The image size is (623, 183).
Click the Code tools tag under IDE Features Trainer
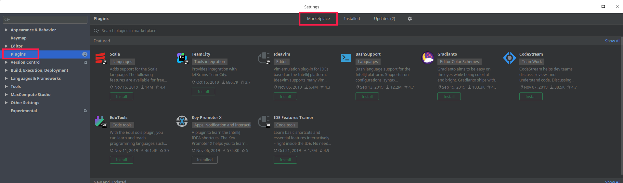[286, 125]
